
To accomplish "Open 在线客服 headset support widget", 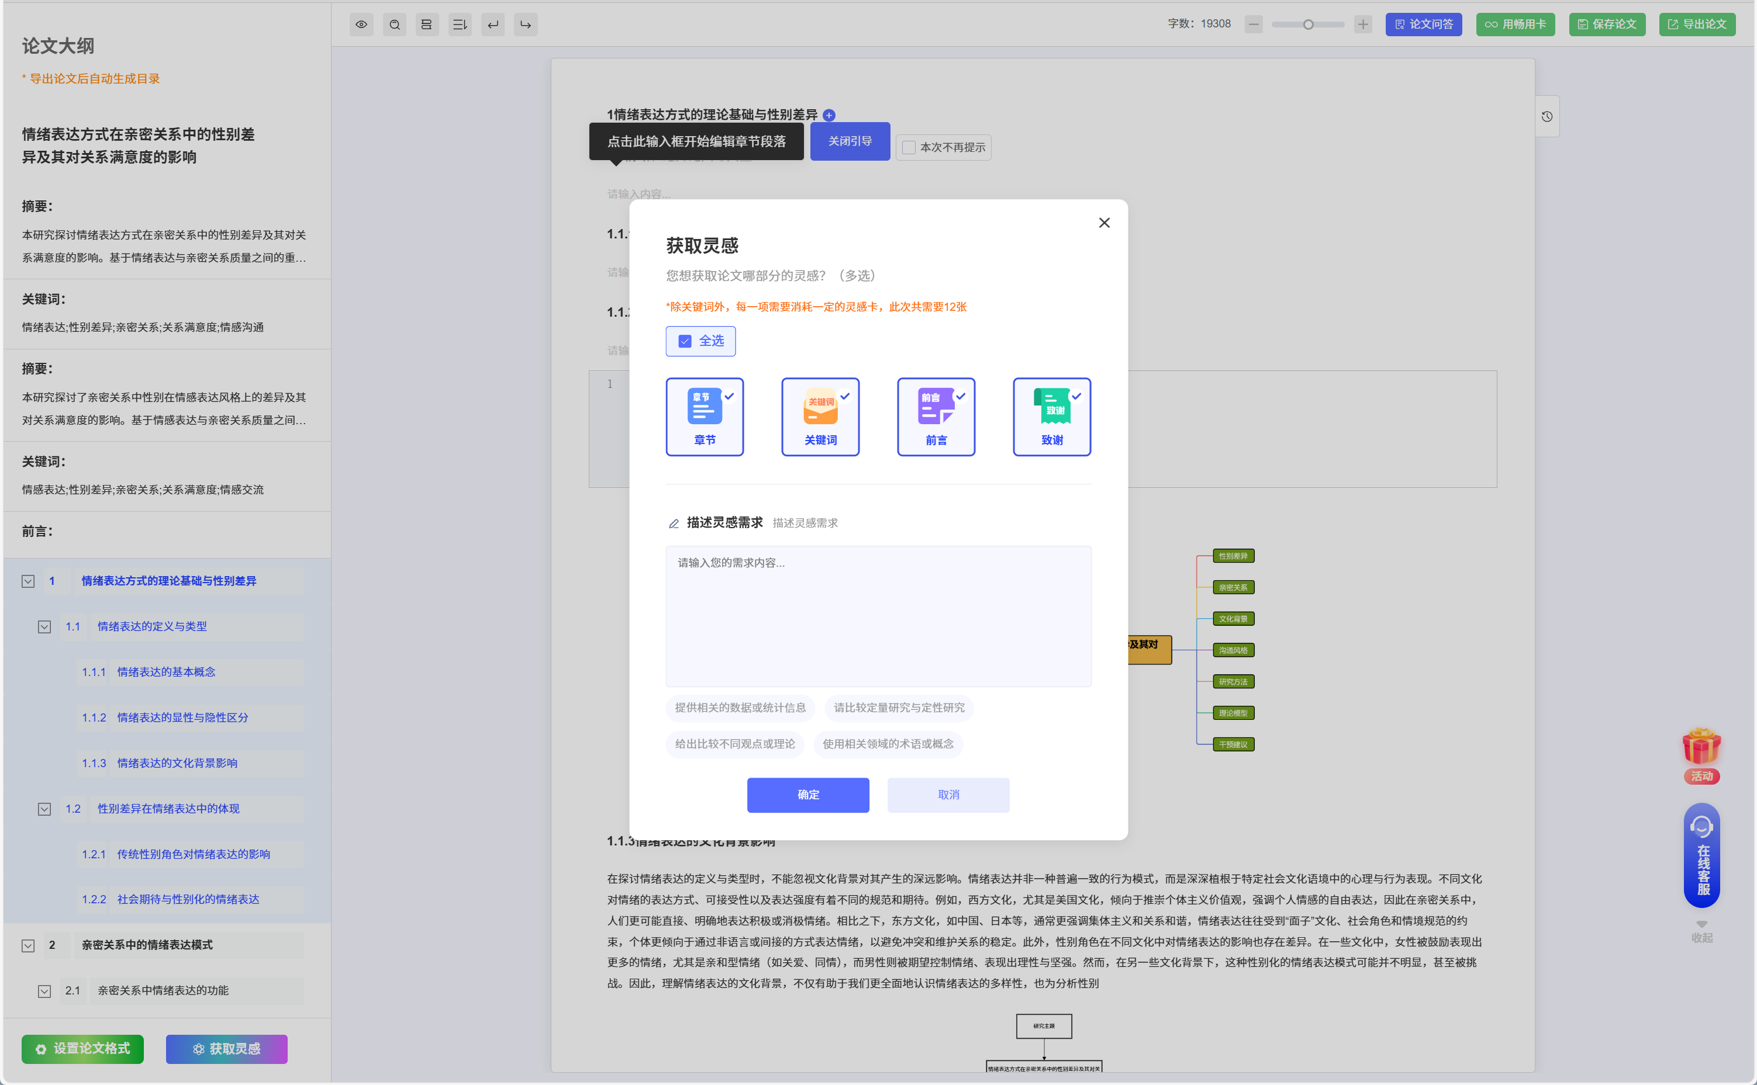I will pos(1701,856).
